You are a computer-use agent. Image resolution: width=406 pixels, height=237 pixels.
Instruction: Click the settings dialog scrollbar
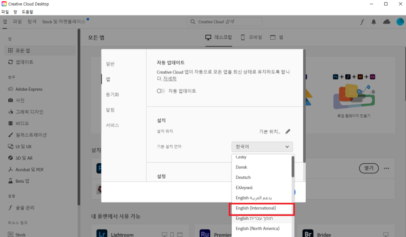tap(304, 106)
